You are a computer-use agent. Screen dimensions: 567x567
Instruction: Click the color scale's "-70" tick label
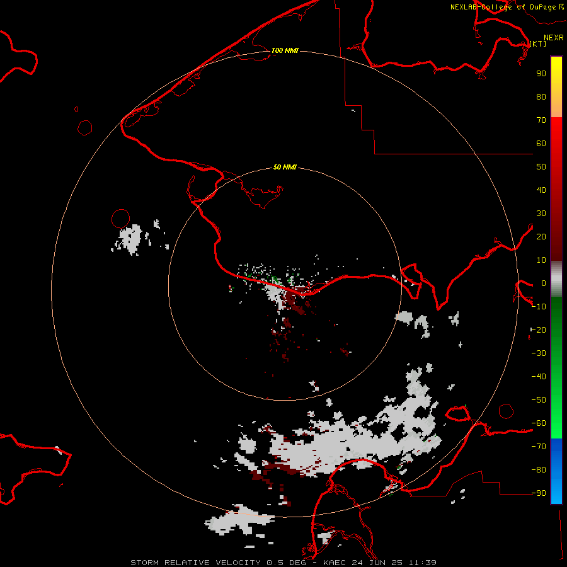(x=539, y=447)
